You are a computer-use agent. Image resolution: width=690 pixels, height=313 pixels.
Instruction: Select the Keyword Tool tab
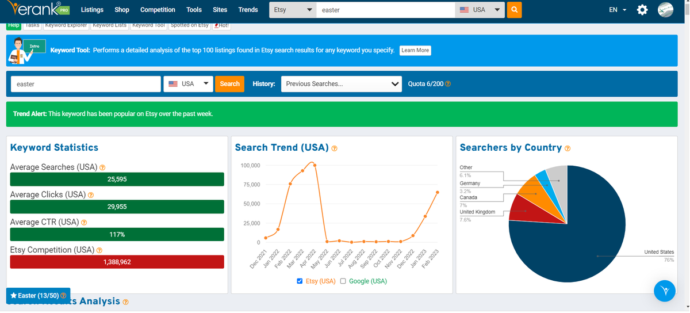point(149,25)
